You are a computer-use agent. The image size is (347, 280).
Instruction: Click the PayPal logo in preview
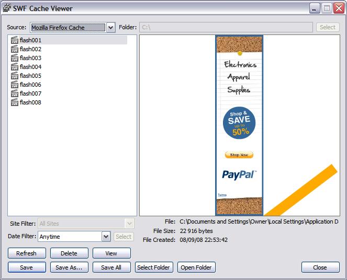point(239,175)
